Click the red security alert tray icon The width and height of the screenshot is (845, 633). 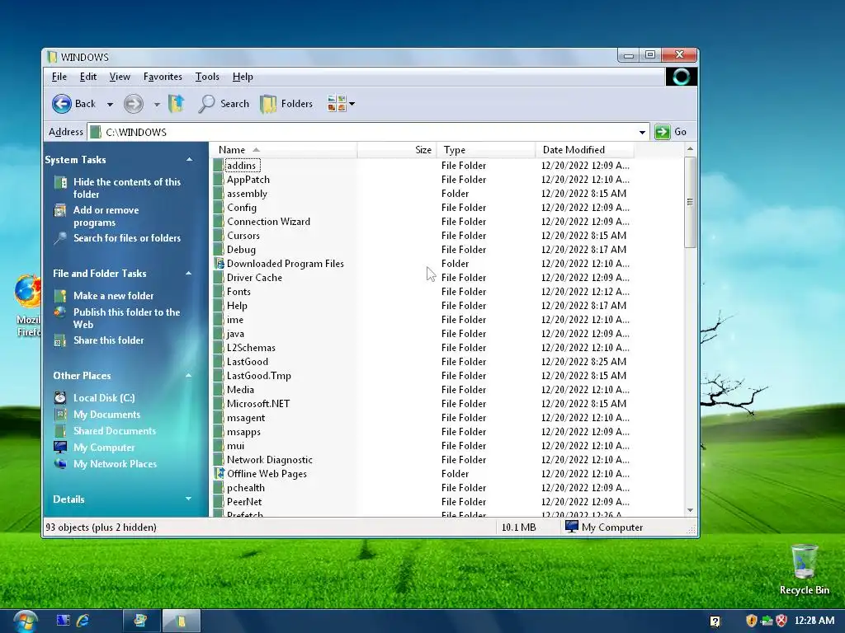[x=781, y=621]
